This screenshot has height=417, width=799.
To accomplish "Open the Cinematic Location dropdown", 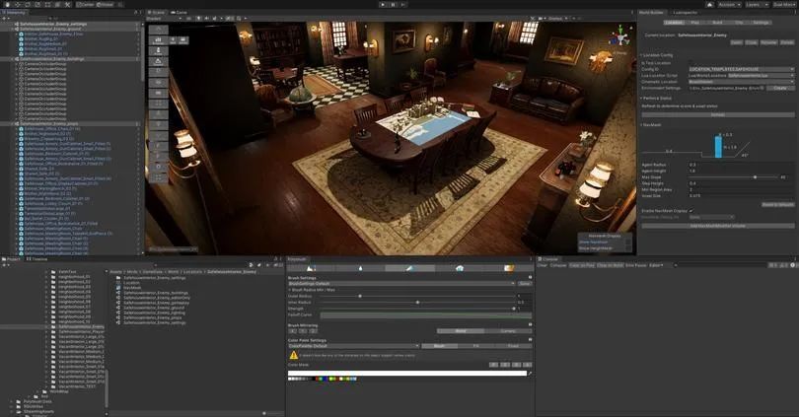I will pos(742,82).
